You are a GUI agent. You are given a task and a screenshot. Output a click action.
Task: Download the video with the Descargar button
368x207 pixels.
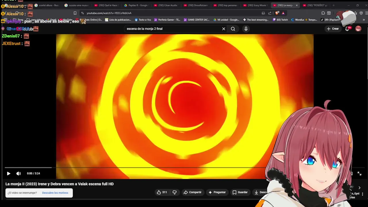tap(260, 192)
